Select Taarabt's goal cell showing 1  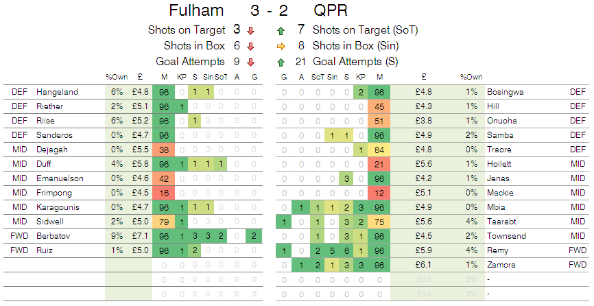[284, 222]
